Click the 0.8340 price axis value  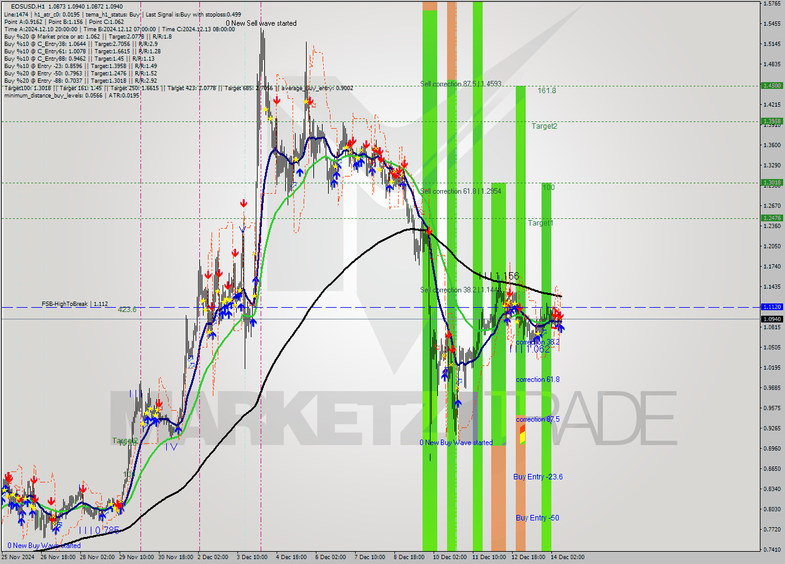click(x=772, y=489)
